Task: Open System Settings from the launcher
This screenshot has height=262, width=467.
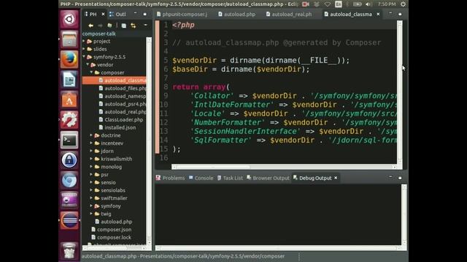Action: coord(69,120)
